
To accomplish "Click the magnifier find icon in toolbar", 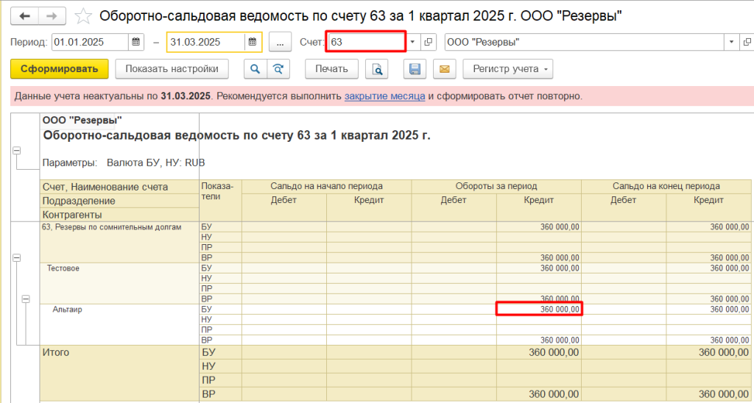I will pyautogui.click(x=256, y=69).
